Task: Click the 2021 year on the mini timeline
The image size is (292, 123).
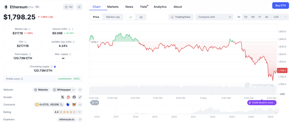Action: (193, 117)
